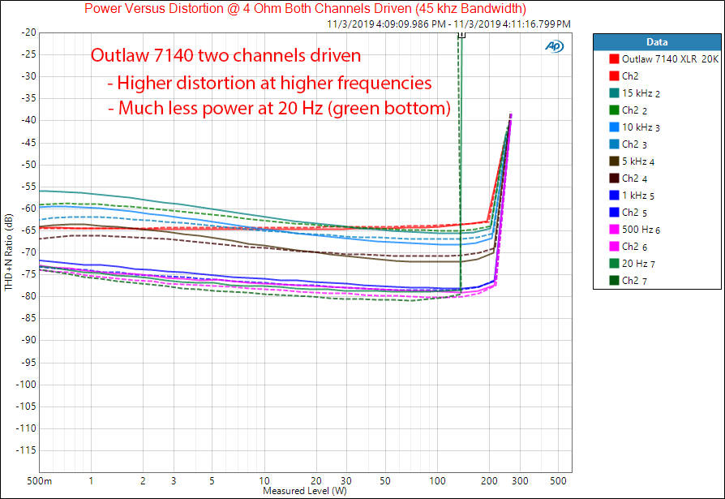The image size is (725, 499).
Task: Pick the brown swatch beside 5 kHz 4
Action: coord(614,161)
